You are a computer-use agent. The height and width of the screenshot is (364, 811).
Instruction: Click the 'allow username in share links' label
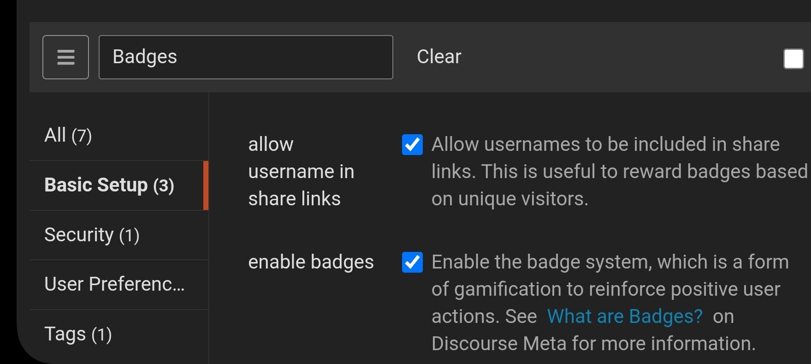pyautogui.click(x=301, y=172)
